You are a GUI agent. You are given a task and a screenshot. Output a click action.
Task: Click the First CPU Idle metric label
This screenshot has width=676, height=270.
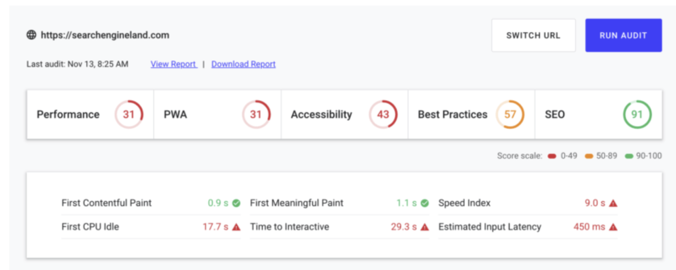90,227
